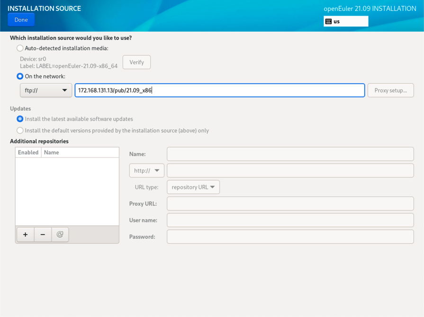Click the Enabled column header
The width and height of the screenshot is (424, 317).
point(28,152)
